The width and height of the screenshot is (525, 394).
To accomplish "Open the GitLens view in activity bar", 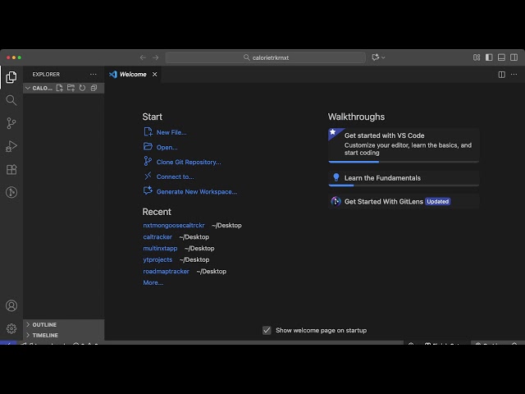I will coord(11,192).
